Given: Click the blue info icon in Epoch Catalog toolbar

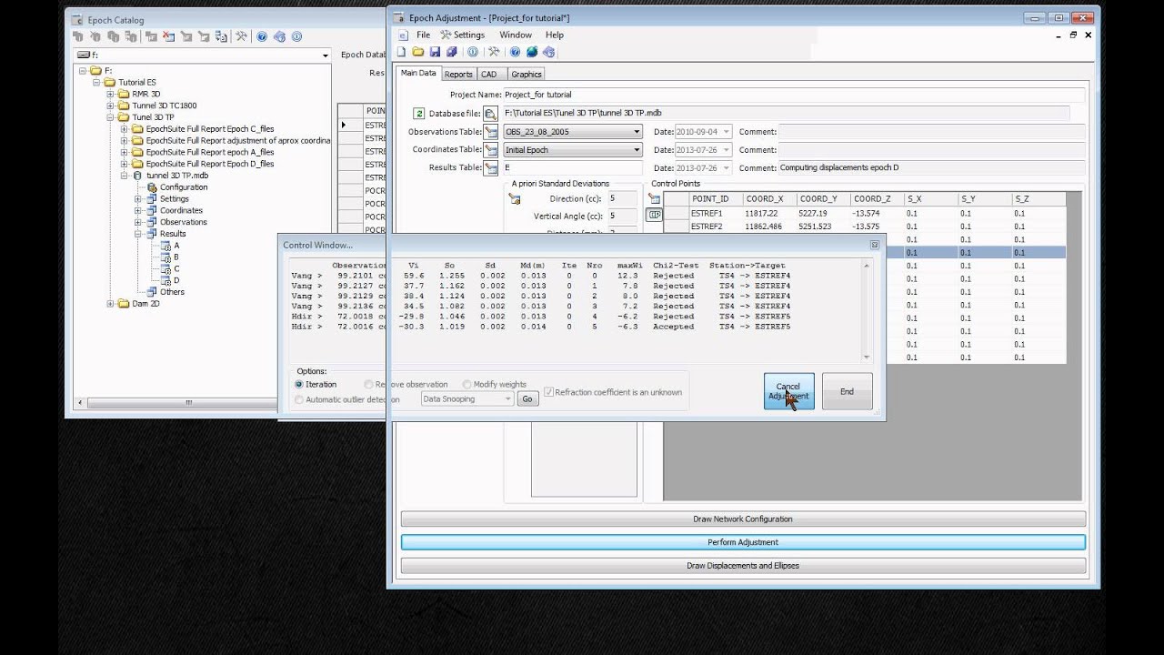Looking at the screenshot, I should point(296,36).
